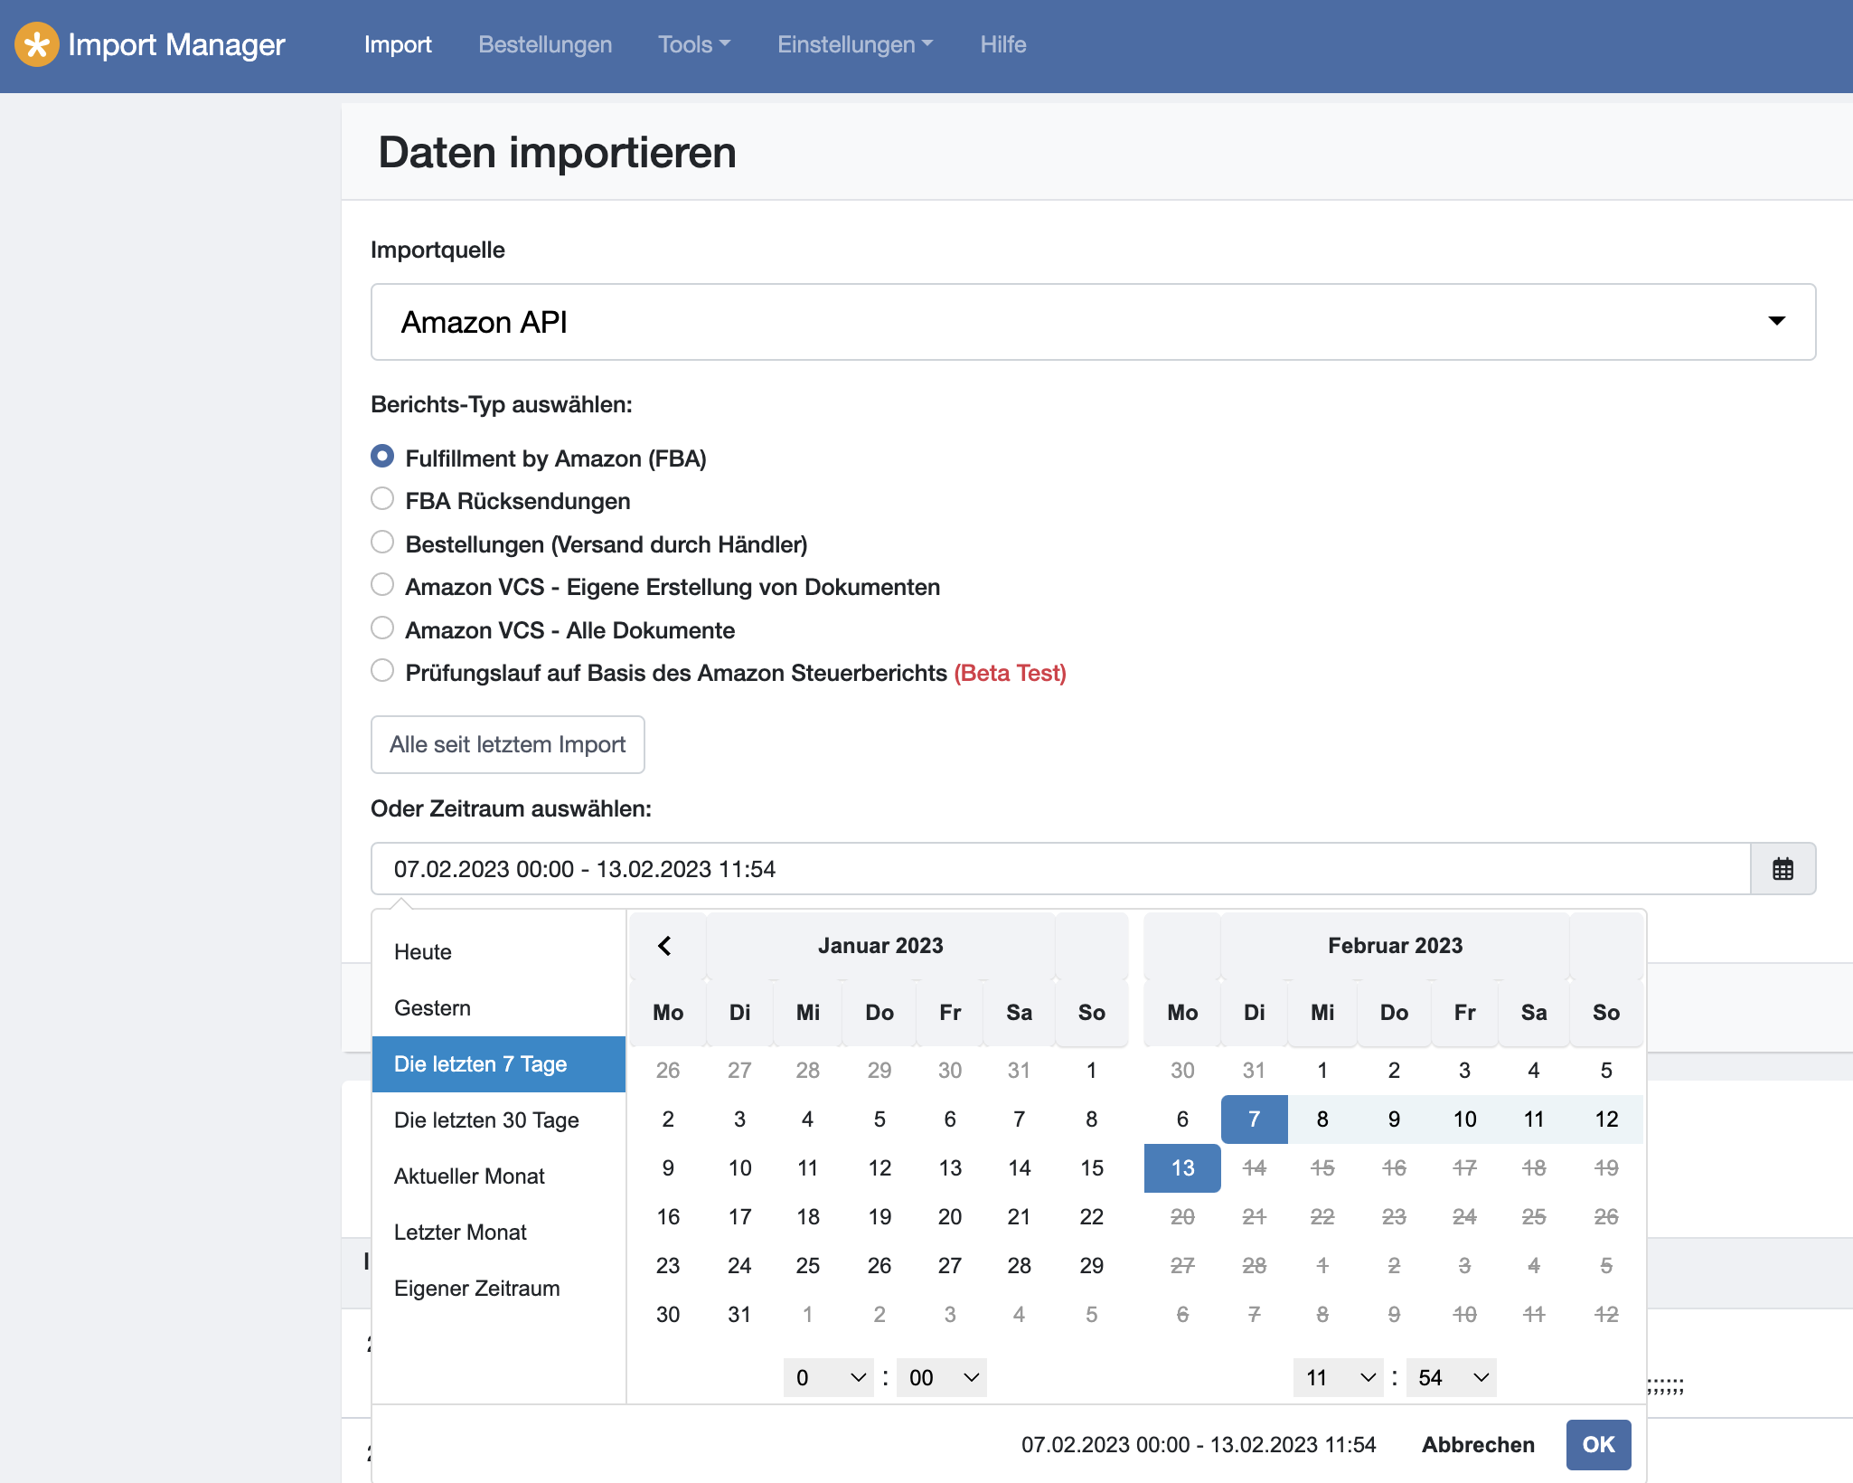Select the FBA Rücksendungen radio option
1853x1483 pixels.
click(x=382, y=499)
